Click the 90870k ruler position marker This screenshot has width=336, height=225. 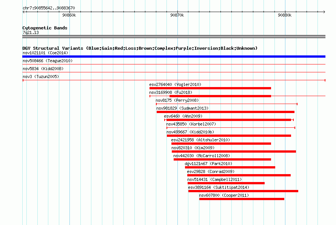177,15
